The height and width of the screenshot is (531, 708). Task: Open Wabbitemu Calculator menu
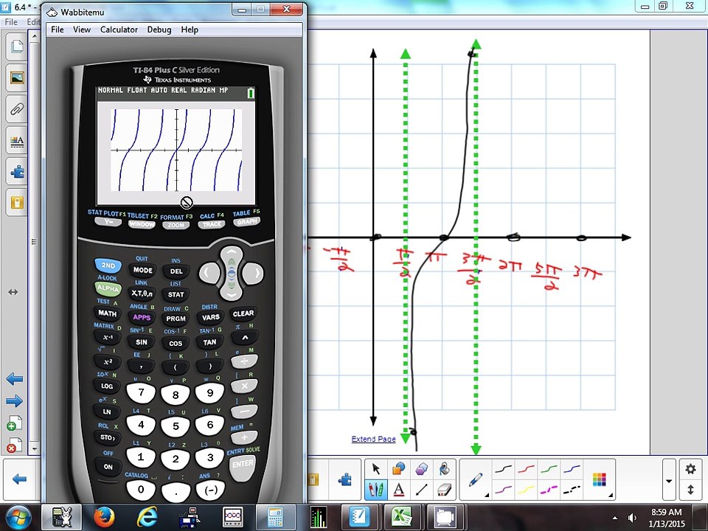(x=119, y=29)
